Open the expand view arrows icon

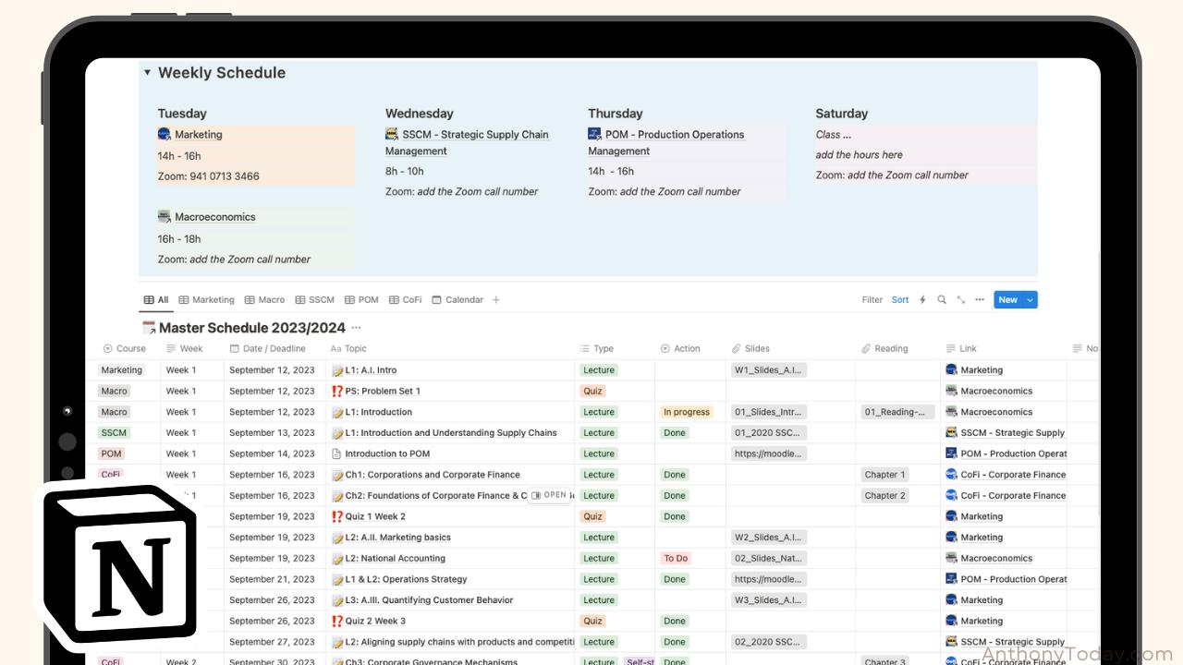(x=961, y=299)
